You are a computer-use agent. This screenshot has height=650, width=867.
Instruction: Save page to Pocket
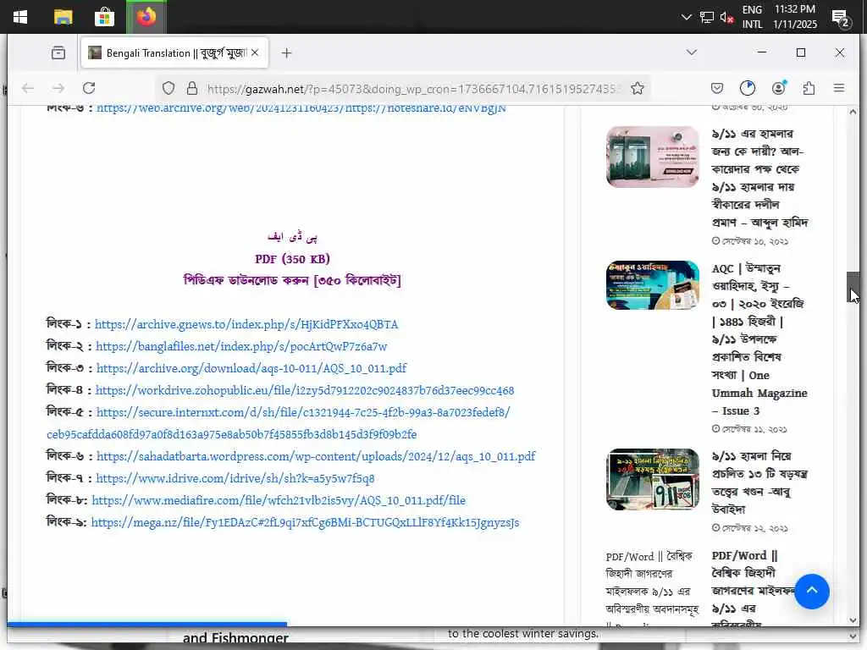717,88
